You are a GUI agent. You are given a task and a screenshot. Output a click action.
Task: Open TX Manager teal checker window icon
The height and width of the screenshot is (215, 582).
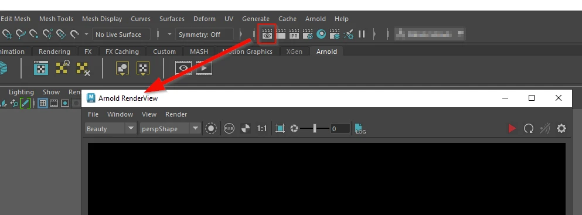click(x=41, y=68)
